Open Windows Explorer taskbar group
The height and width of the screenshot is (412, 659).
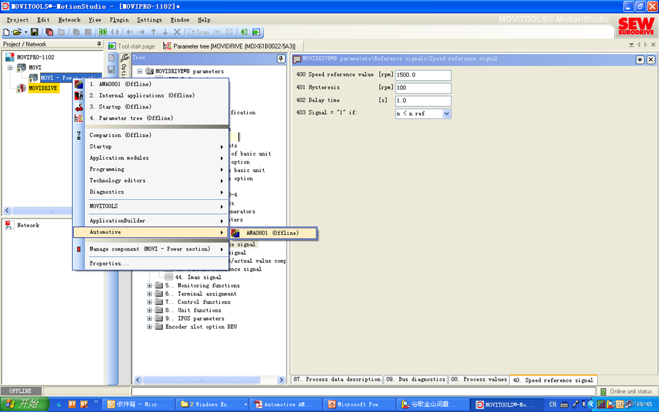[213, 405]
